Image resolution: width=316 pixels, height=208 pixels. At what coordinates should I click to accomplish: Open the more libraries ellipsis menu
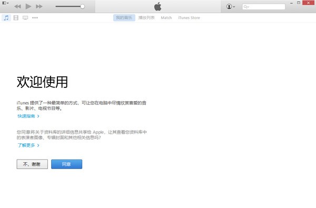(35, 18)
